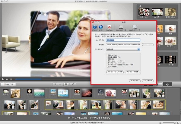Select the hot air balloons photo
Viewport: 181px width, 124px height.
point(63,93)
